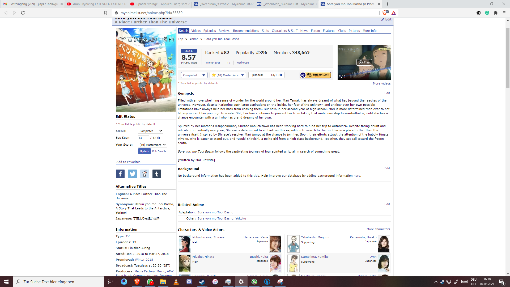
Task: Open the More characters link
Action: tap(378, 229)
